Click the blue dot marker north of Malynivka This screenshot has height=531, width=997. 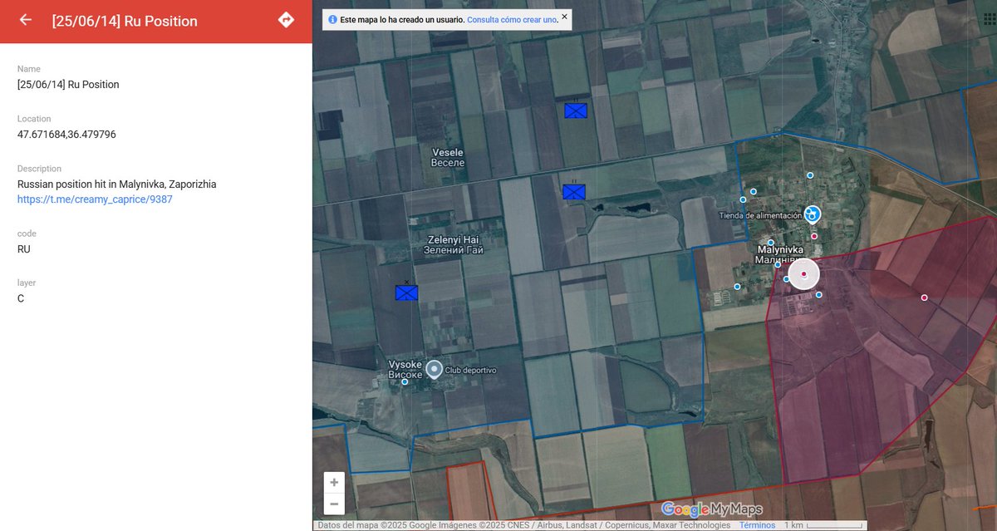click(x=809, y=175)
